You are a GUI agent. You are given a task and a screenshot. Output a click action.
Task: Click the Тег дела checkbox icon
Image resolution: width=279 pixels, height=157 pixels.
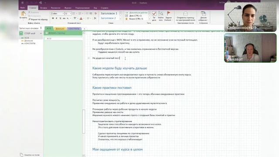pyautogui.click(x=154, y=14)
